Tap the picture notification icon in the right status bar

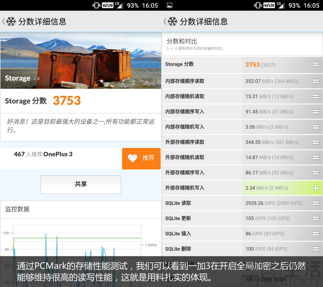click(x=170, y=6)
